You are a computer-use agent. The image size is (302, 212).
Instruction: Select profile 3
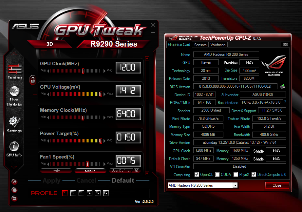pyautogui.click(x=81, y=193)
